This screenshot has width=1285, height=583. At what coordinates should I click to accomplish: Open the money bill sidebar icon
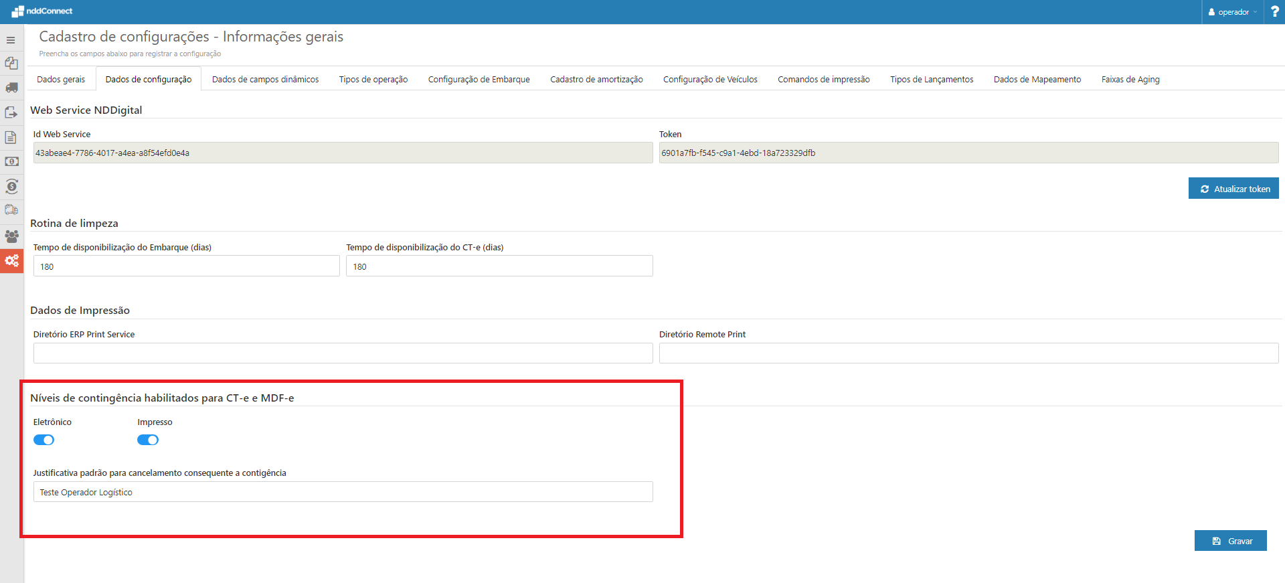(11, 161)
